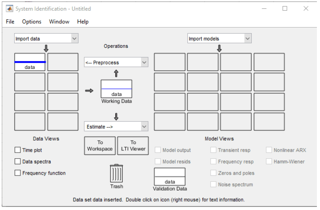Open the File menu
Screen dimensions: 320x210
pos(10,22)
